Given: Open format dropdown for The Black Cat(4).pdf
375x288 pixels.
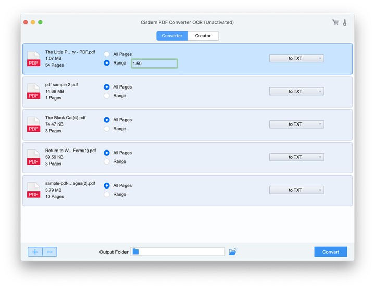Looking at the screenshot, I should point(296,124).
